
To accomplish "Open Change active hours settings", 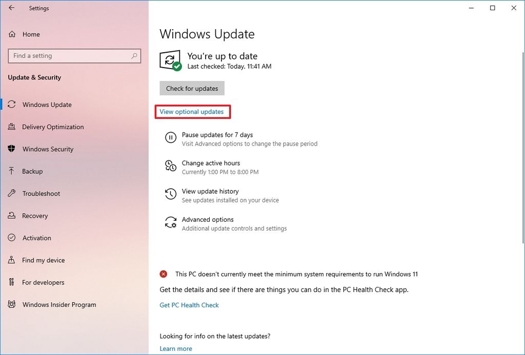I will 210,163.
